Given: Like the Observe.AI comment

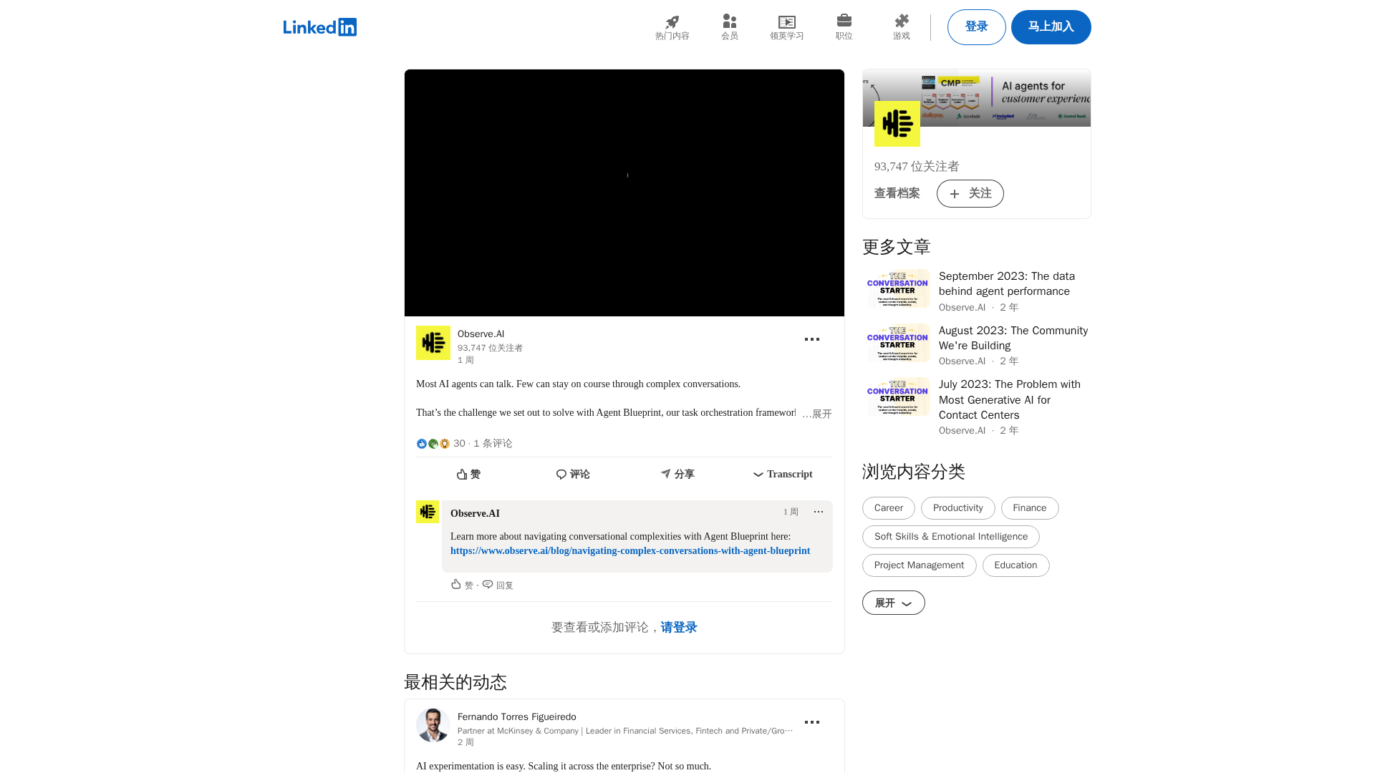Looking at the screenshot, I should click(462, 585).
